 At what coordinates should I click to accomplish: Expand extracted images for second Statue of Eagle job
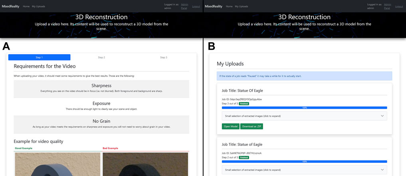(304, 170)
